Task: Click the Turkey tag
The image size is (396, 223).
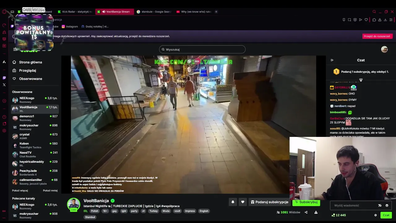Action: pyautogui.click(x=153, y=211)
